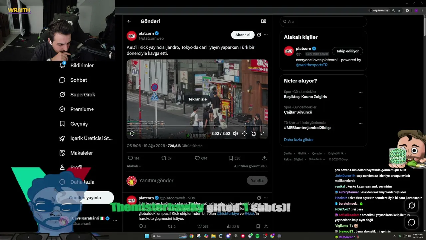
Task: Subscribe with the Abone ol button
Action: coord(243,35)
